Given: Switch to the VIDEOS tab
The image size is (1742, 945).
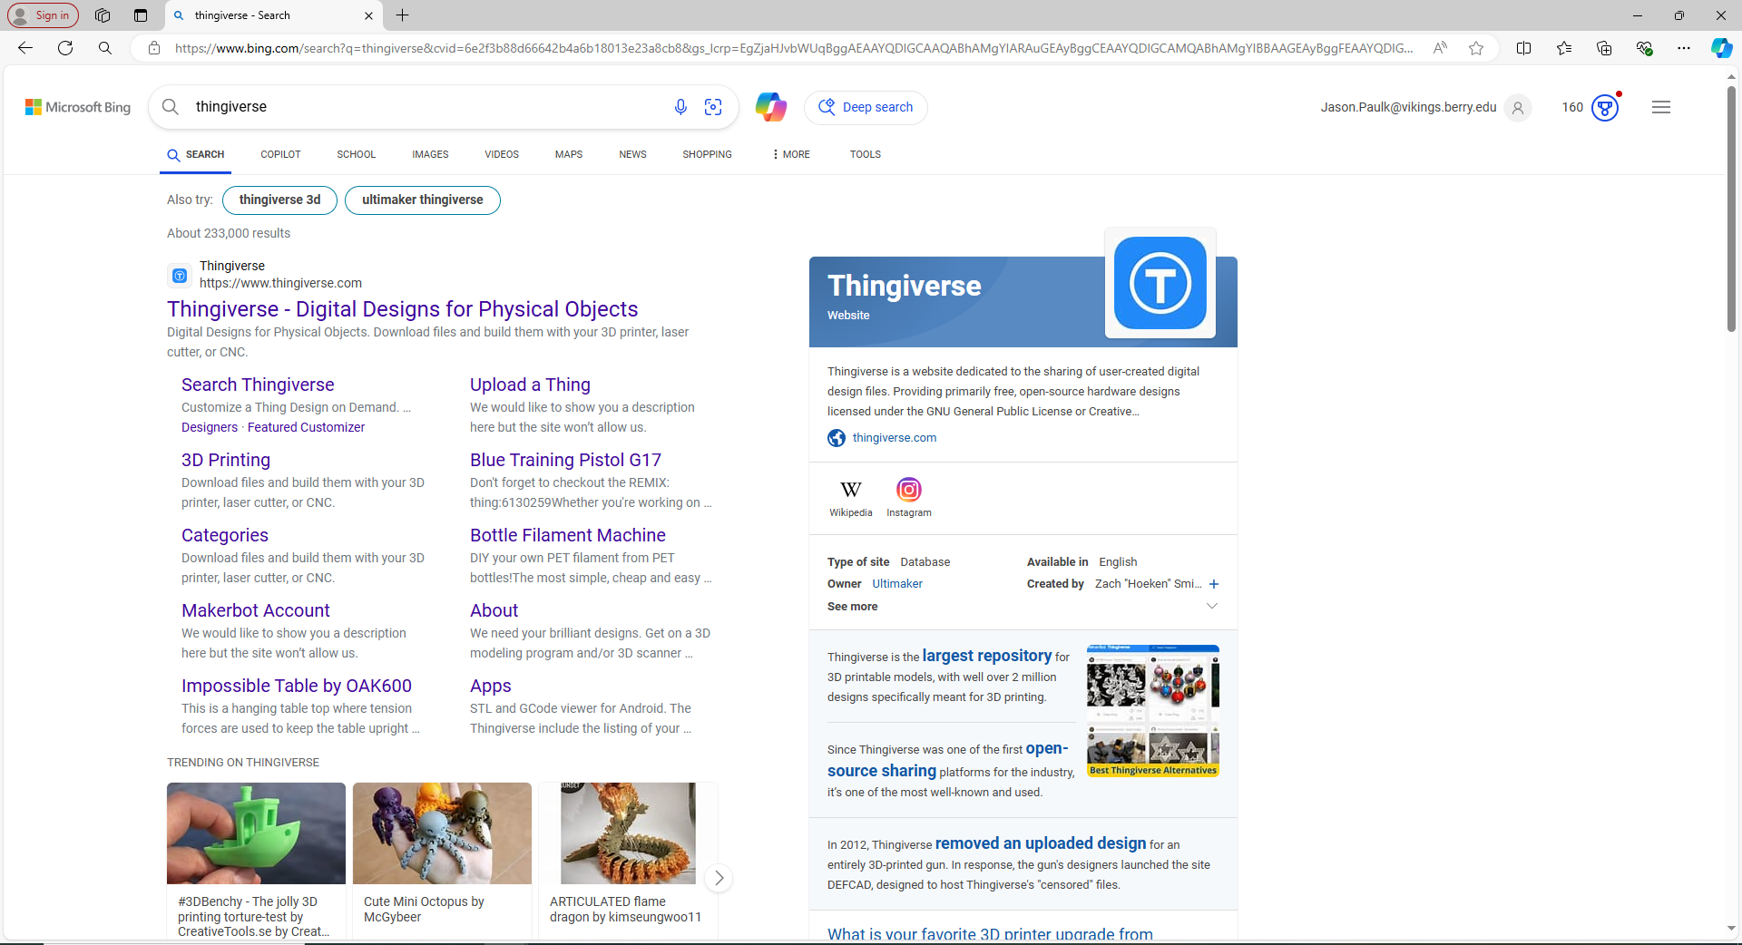Looking at the screenshot, I should [502, 154].
